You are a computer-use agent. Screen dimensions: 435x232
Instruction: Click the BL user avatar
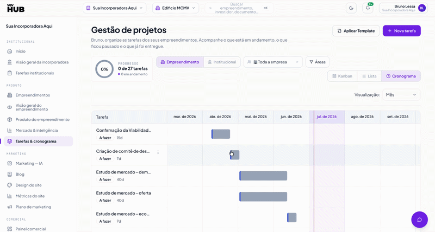click(422, 8)
